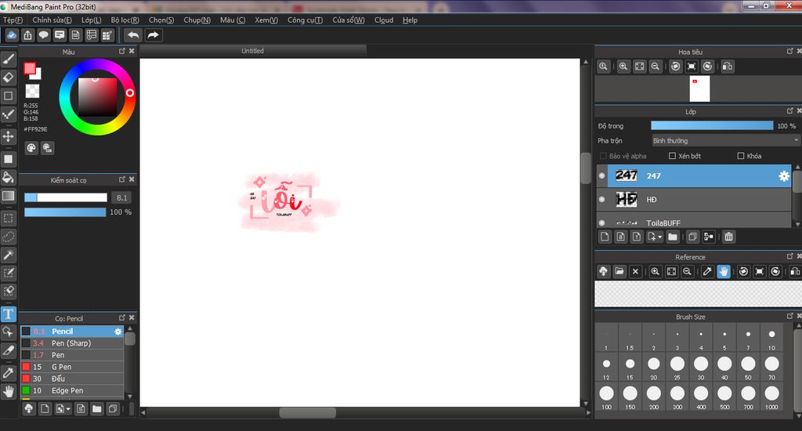Choose brush size 1000
This screenshot has height=431, width=802.
point(771,397)
